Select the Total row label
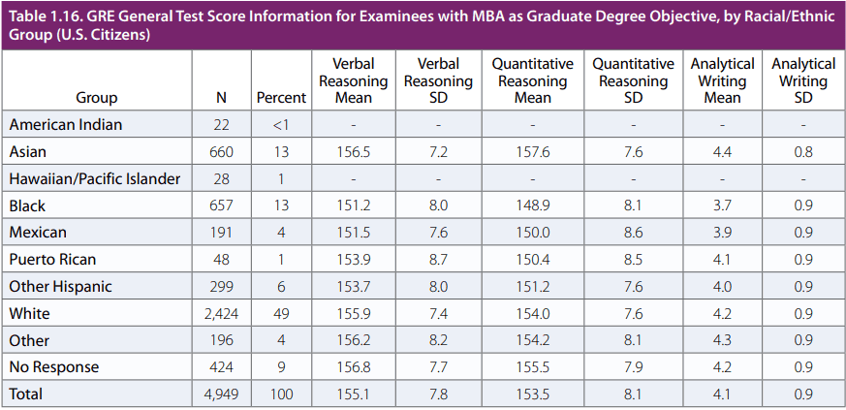Image resolution: width=846 pixels, height=410 pixels. [x=26, y=394]
